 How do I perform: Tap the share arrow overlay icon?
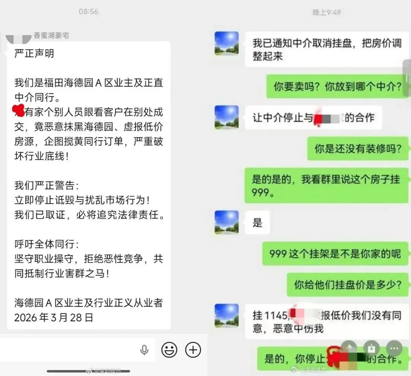point(349,349)
